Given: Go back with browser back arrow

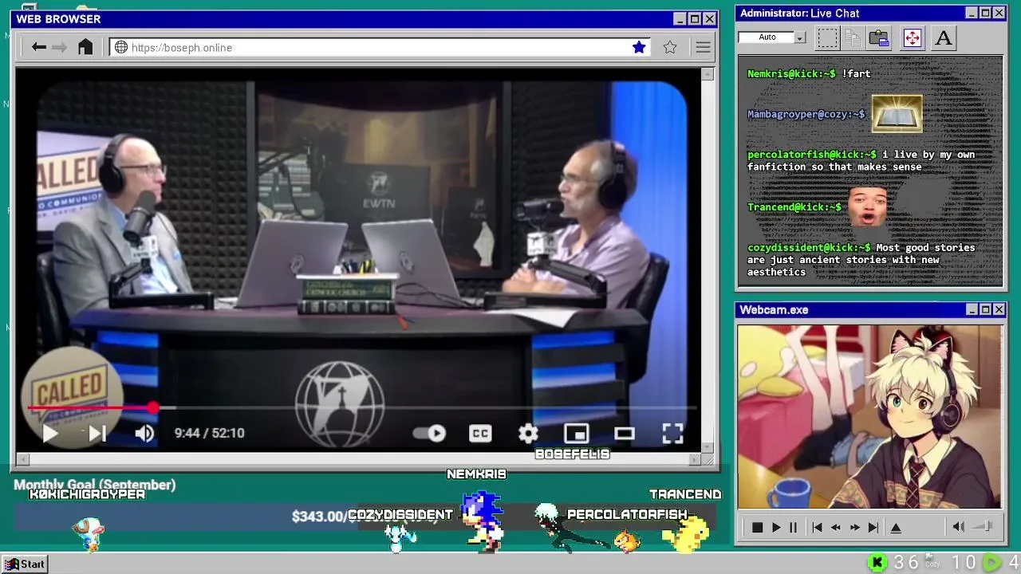Looking at the screenshot, I should point(38,47).
